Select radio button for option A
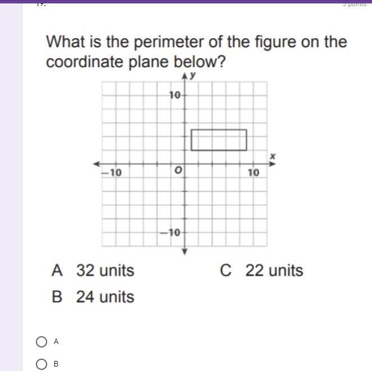Viewport: 372px width, 371px height. [x=41, y=342]
